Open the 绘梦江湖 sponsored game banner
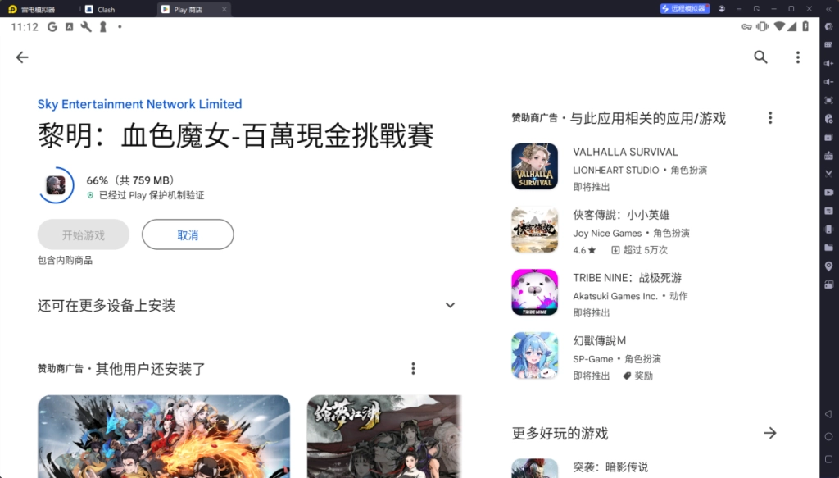 [x=384, y=436]
